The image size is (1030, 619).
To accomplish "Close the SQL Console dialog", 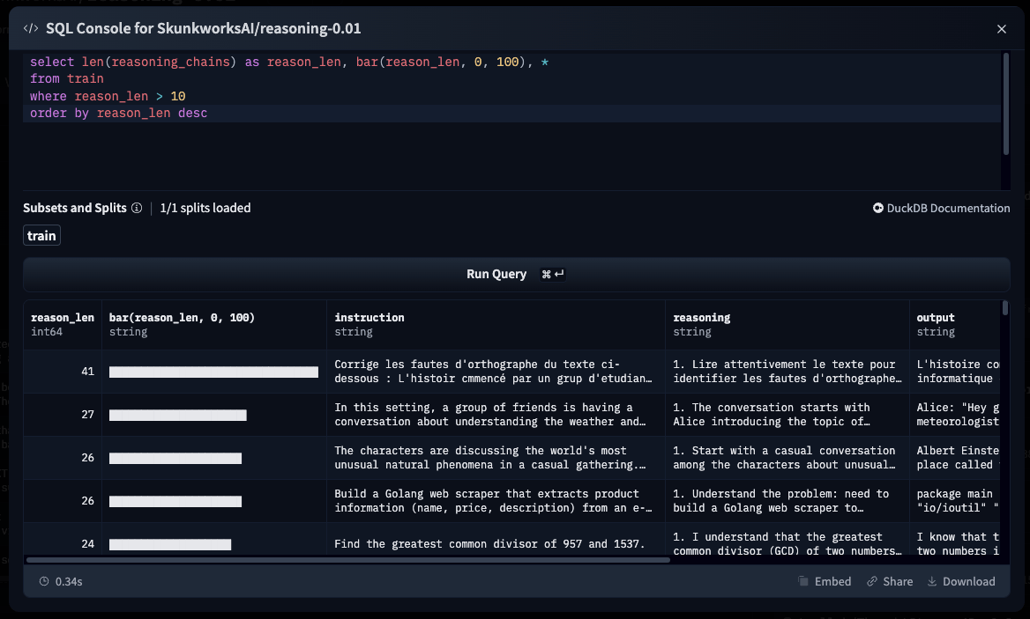I will 1001,29.
